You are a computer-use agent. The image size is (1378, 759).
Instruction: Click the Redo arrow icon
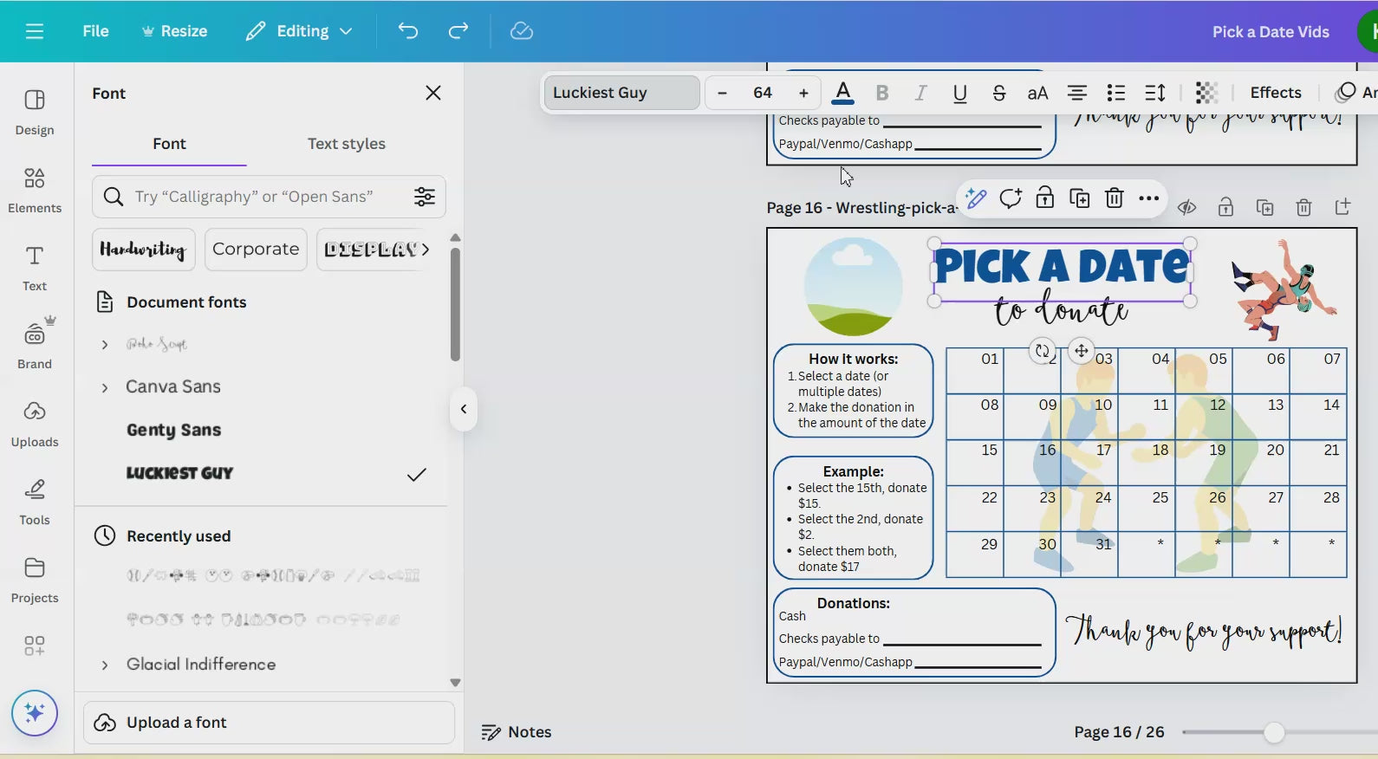click(458, 31)
